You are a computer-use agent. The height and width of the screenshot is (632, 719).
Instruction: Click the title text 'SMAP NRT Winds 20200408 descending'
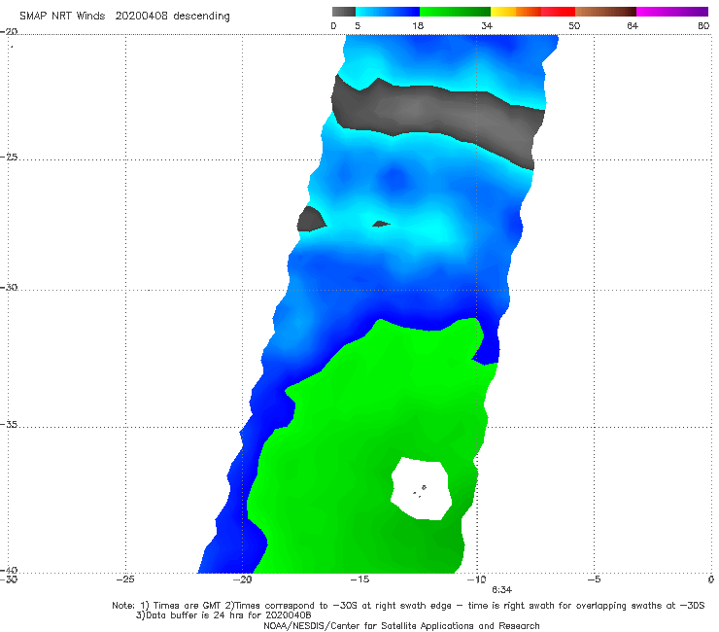click(x=124, y=17)
